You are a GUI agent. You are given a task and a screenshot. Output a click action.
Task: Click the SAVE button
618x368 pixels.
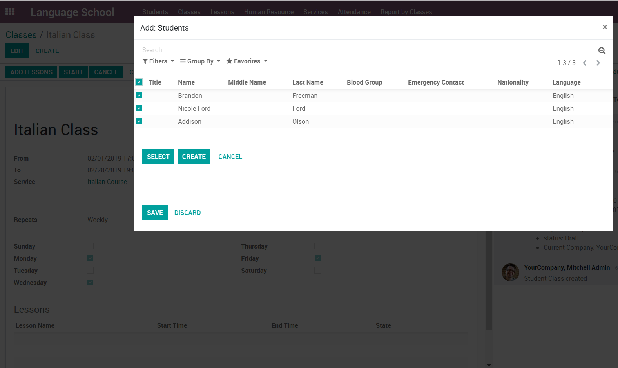click(x=155, y=213)
